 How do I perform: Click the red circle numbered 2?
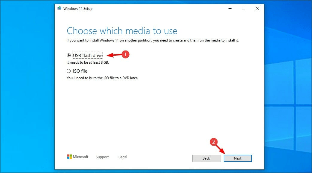click(x=214, y=142)
